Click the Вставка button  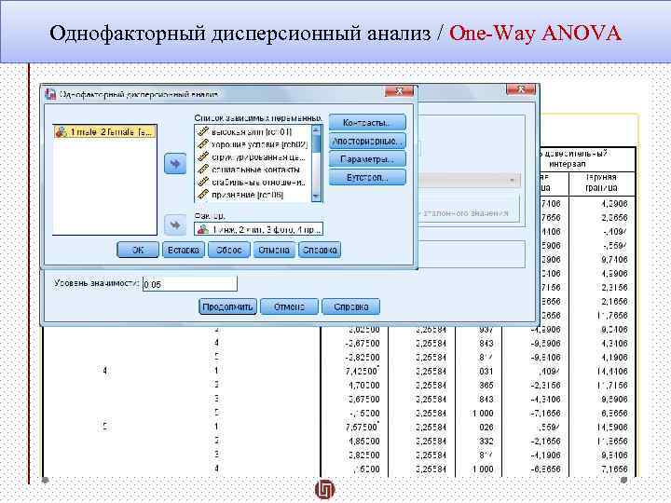click(x=184, y=250)
